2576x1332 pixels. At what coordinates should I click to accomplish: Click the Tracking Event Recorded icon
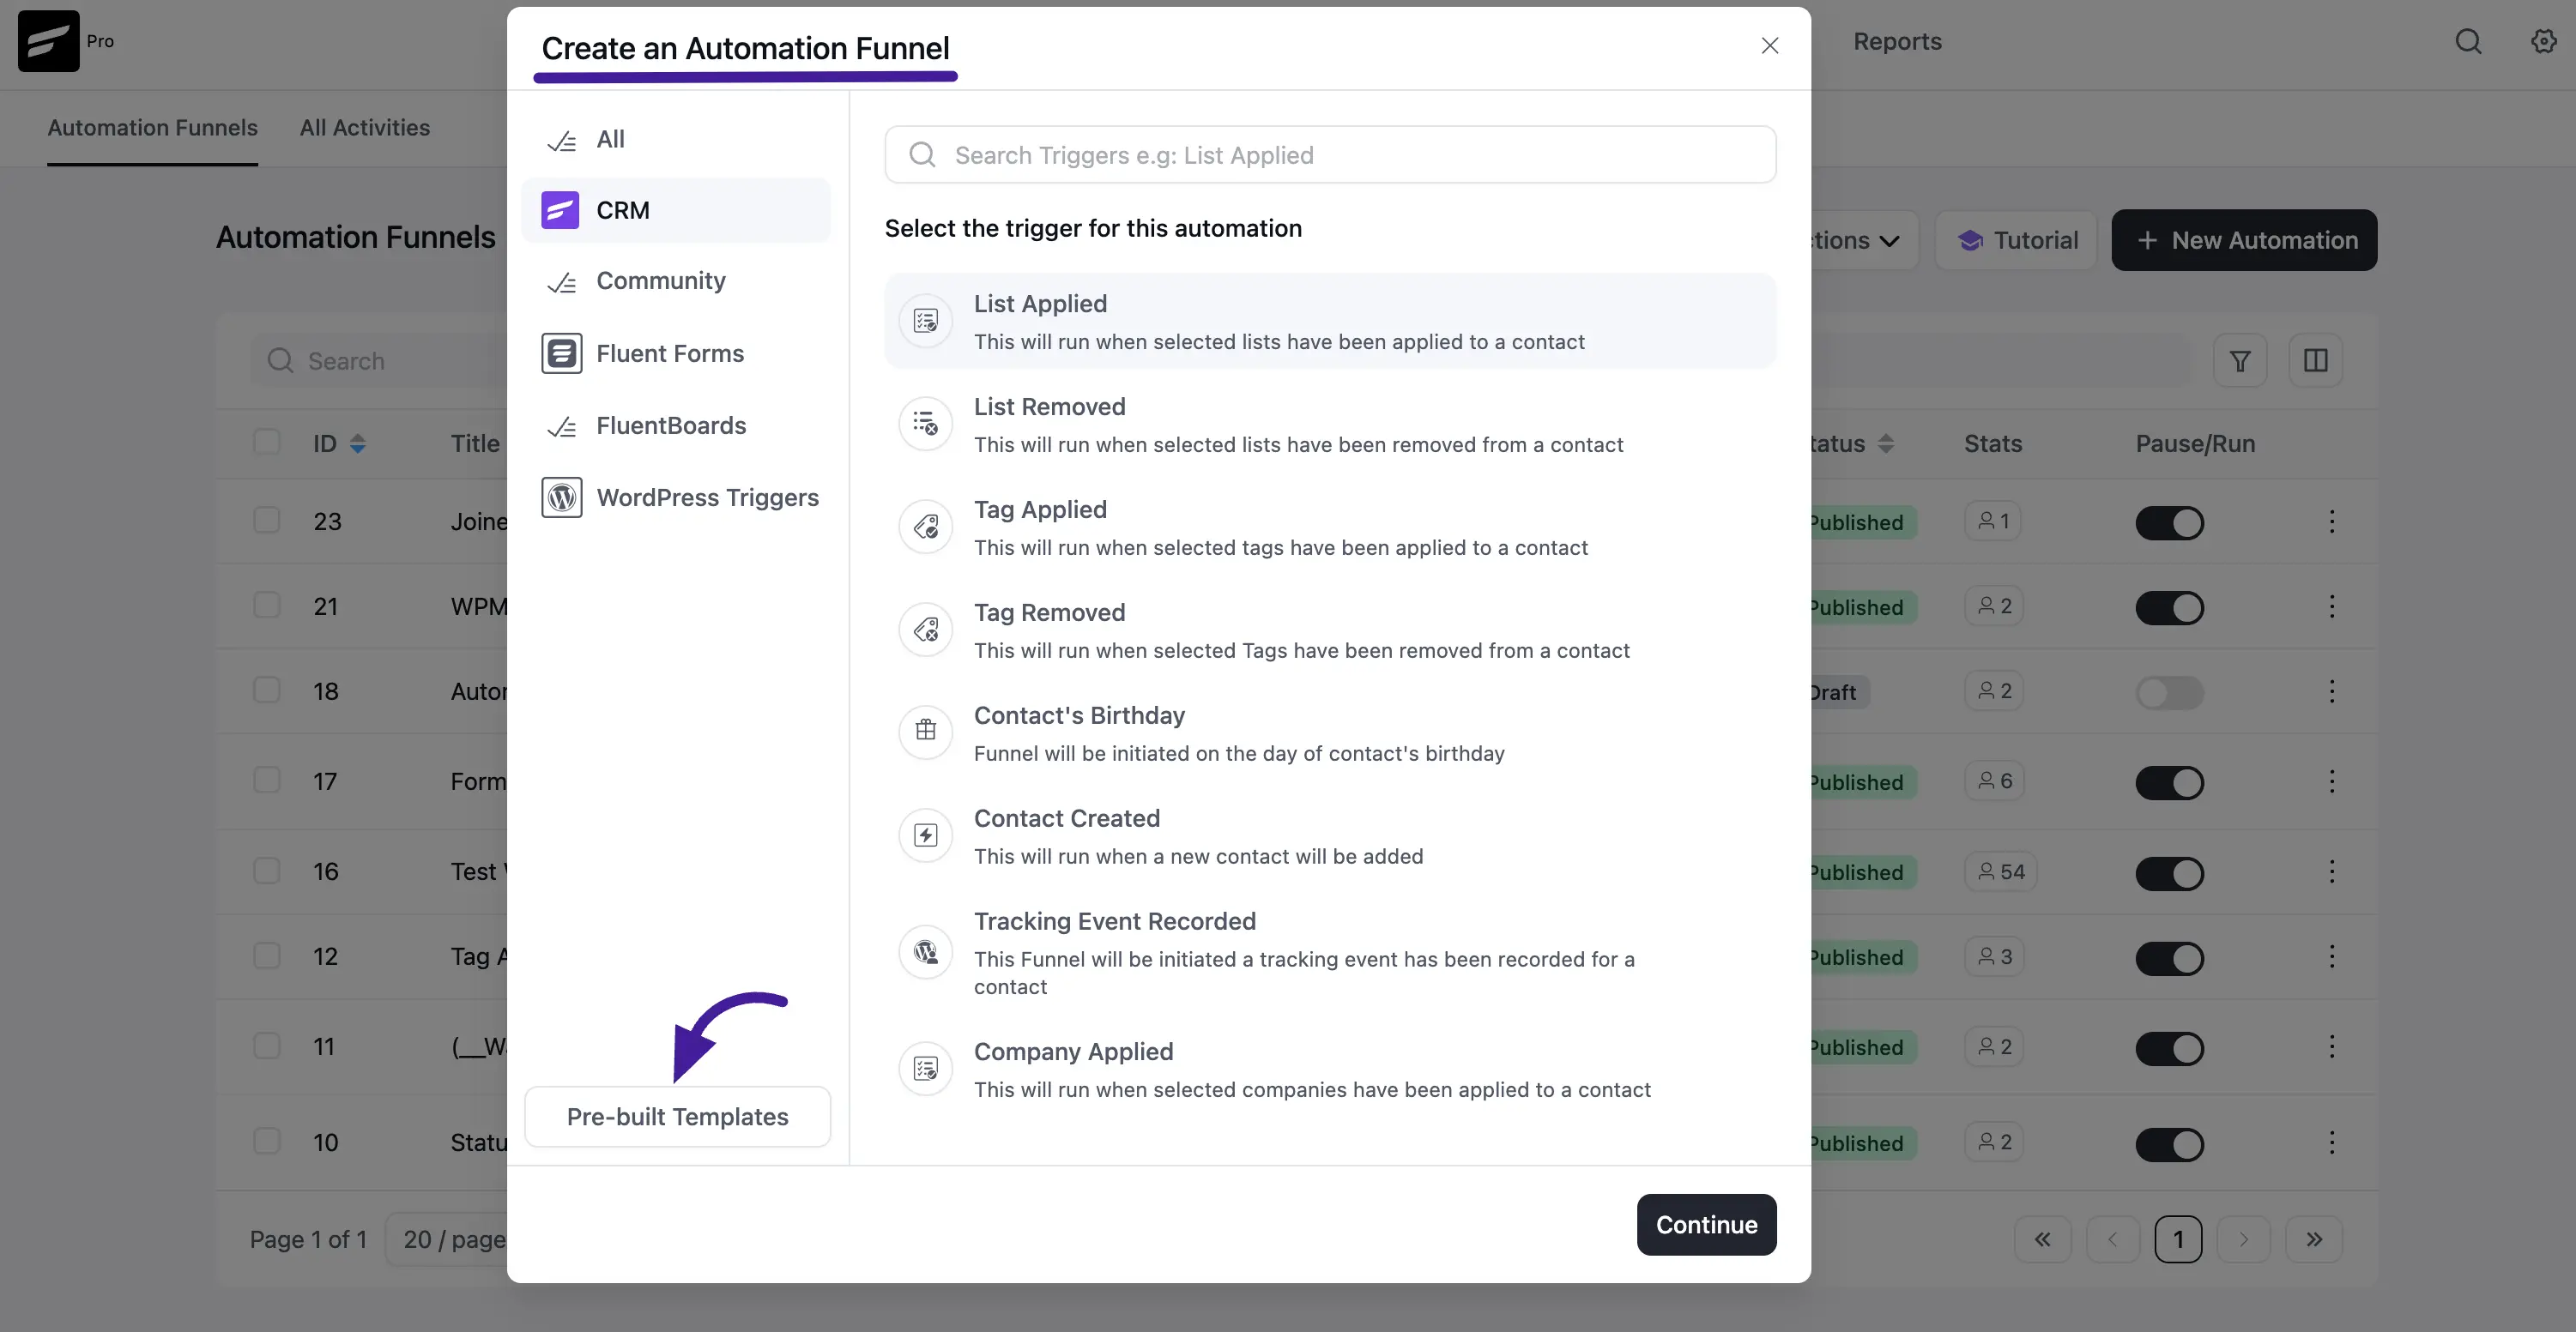pyautogui.click(x=926, y=952)
